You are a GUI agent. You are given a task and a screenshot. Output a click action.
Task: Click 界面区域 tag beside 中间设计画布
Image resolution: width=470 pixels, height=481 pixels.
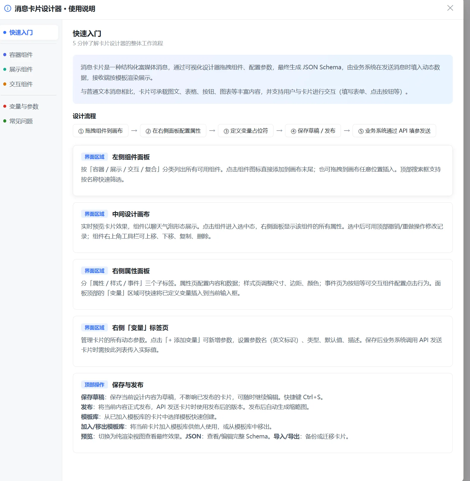pyautogui.click(x=95, y=214)
